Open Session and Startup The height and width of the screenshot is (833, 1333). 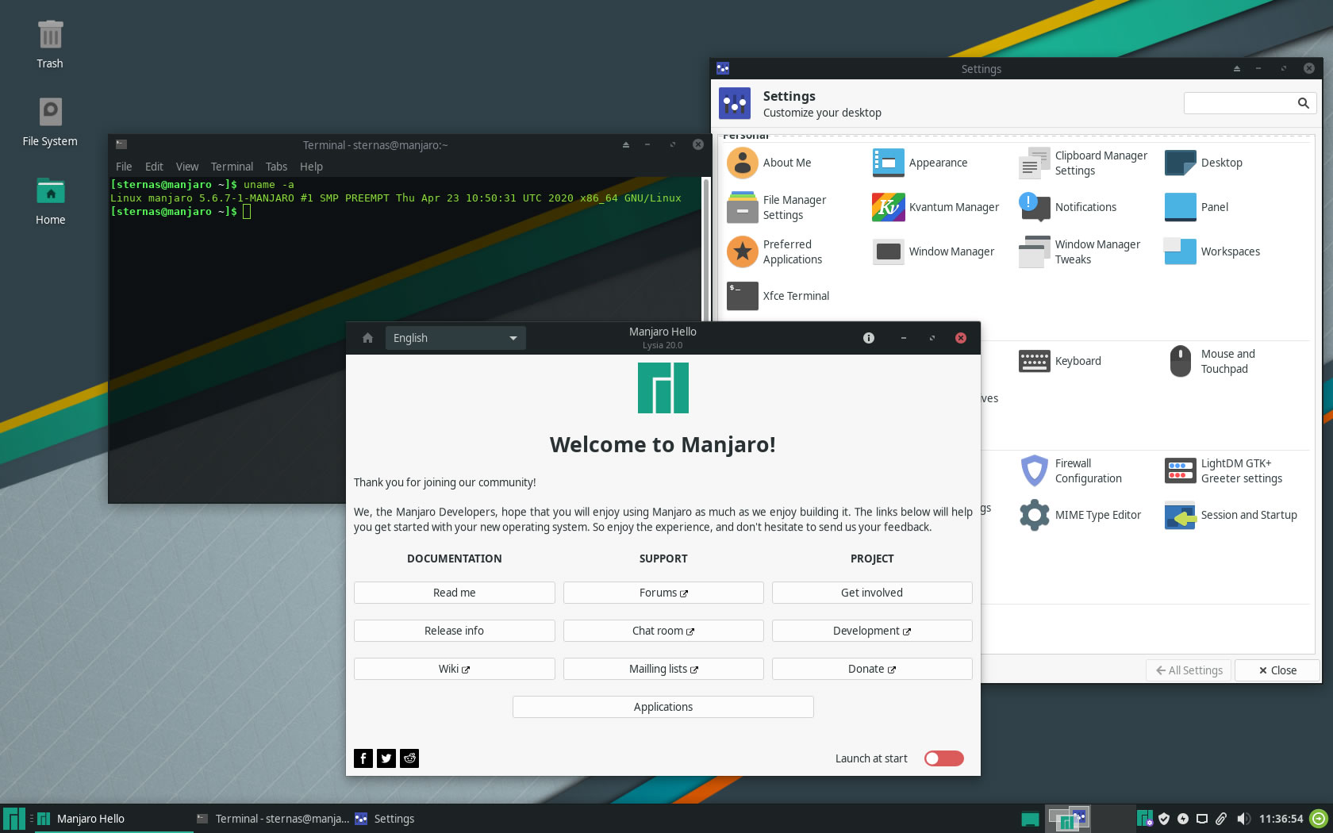pyautogui.click(x=1231, y=515)
